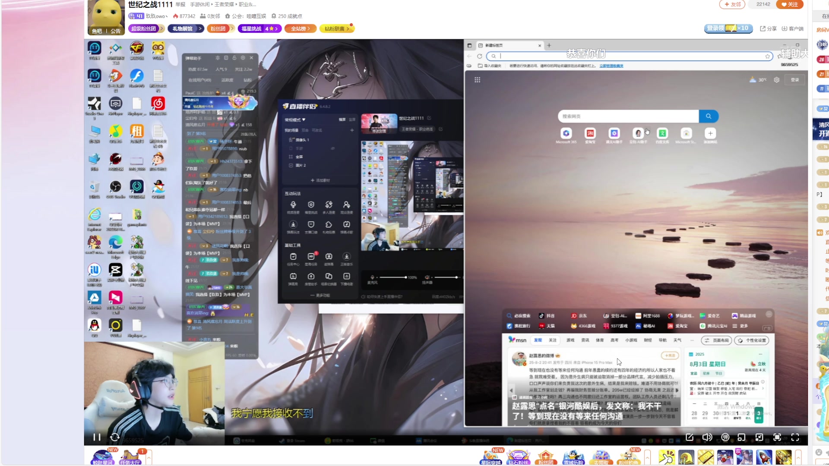Open a new tab in streamed browser
The image size is (829, 466).
point(549,45)
